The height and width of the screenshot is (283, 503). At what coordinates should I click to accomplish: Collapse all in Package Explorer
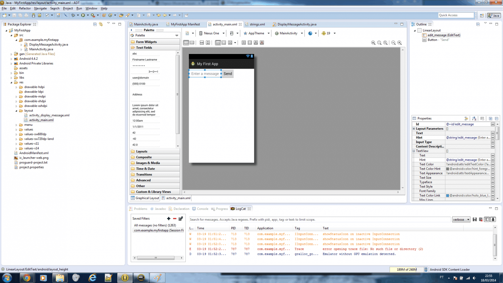point(95,24)
